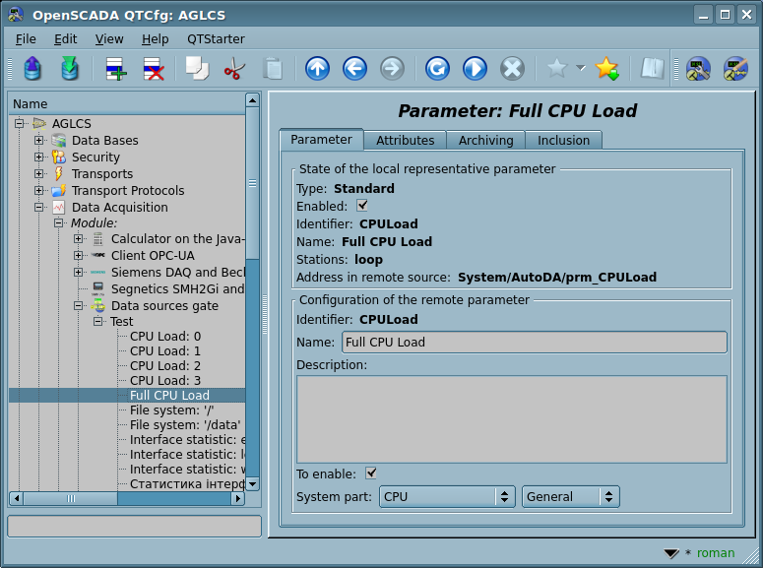Select the Parameter tab
Image resolution: width=763 pixels, height=568 pixels.
321,139
